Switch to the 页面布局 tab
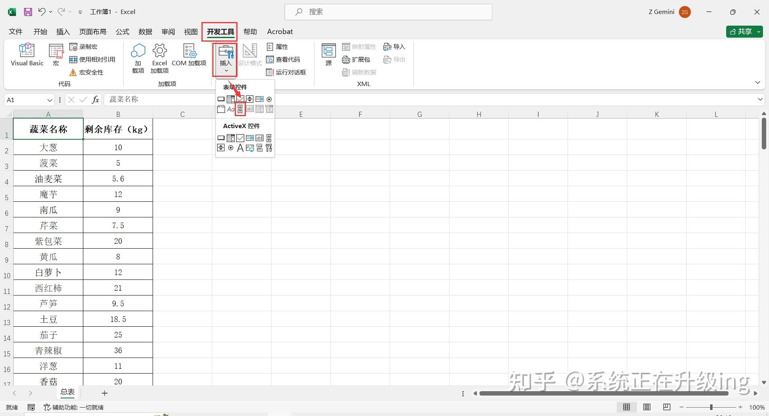769x416 pixels. point(93,32)
